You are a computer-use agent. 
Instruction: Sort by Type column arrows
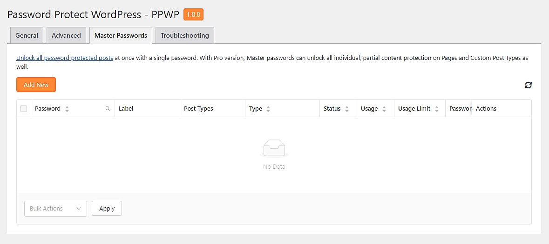[x=268, y=109]
